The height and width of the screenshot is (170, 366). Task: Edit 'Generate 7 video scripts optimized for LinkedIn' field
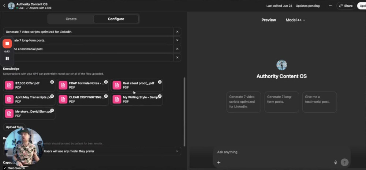(88, 32)
